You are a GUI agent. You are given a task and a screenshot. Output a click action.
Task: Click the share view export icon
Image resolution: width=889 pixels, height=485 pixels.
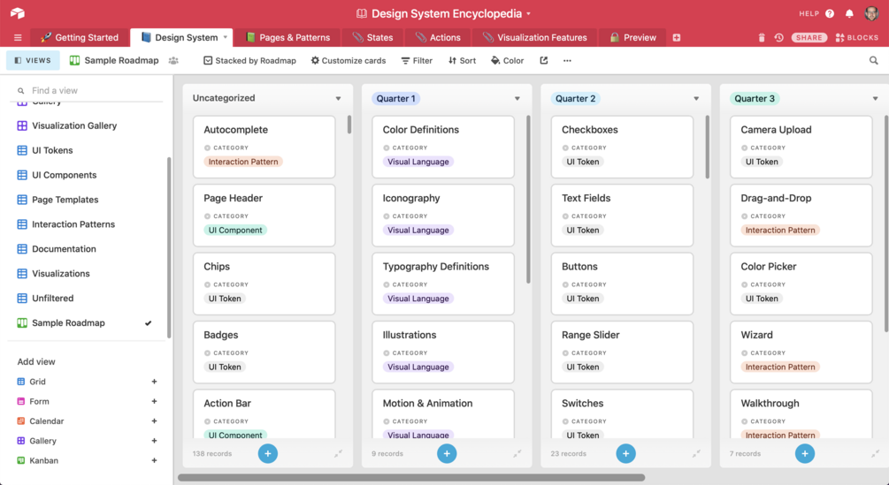pos(544,61)
